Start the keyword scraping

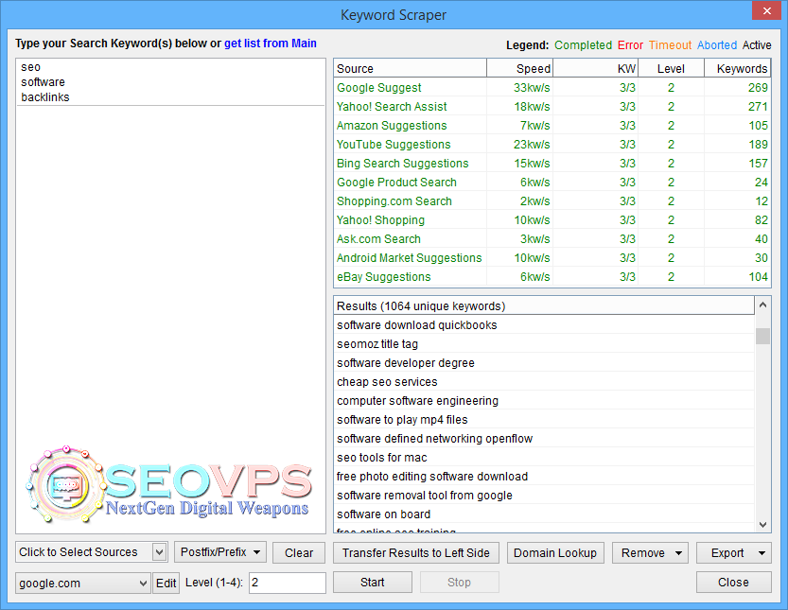[x=373, y=582]
